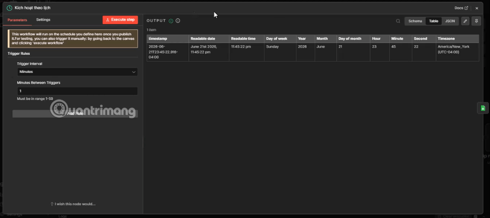Switch output view to Table
Screen dimensions: 490x218
tap(434, 21)
